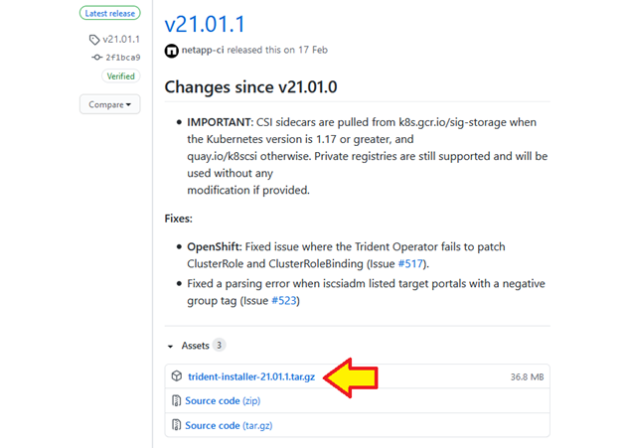The height and width of the screenshot is (448, 626).
Task: Download Source code (tar.gz)
Action: (x=229, y=425)
